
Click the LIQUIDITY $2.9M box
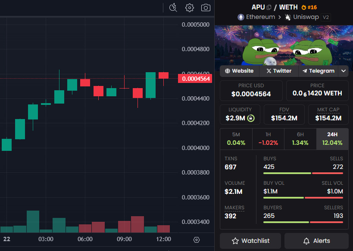click(240, 114)
